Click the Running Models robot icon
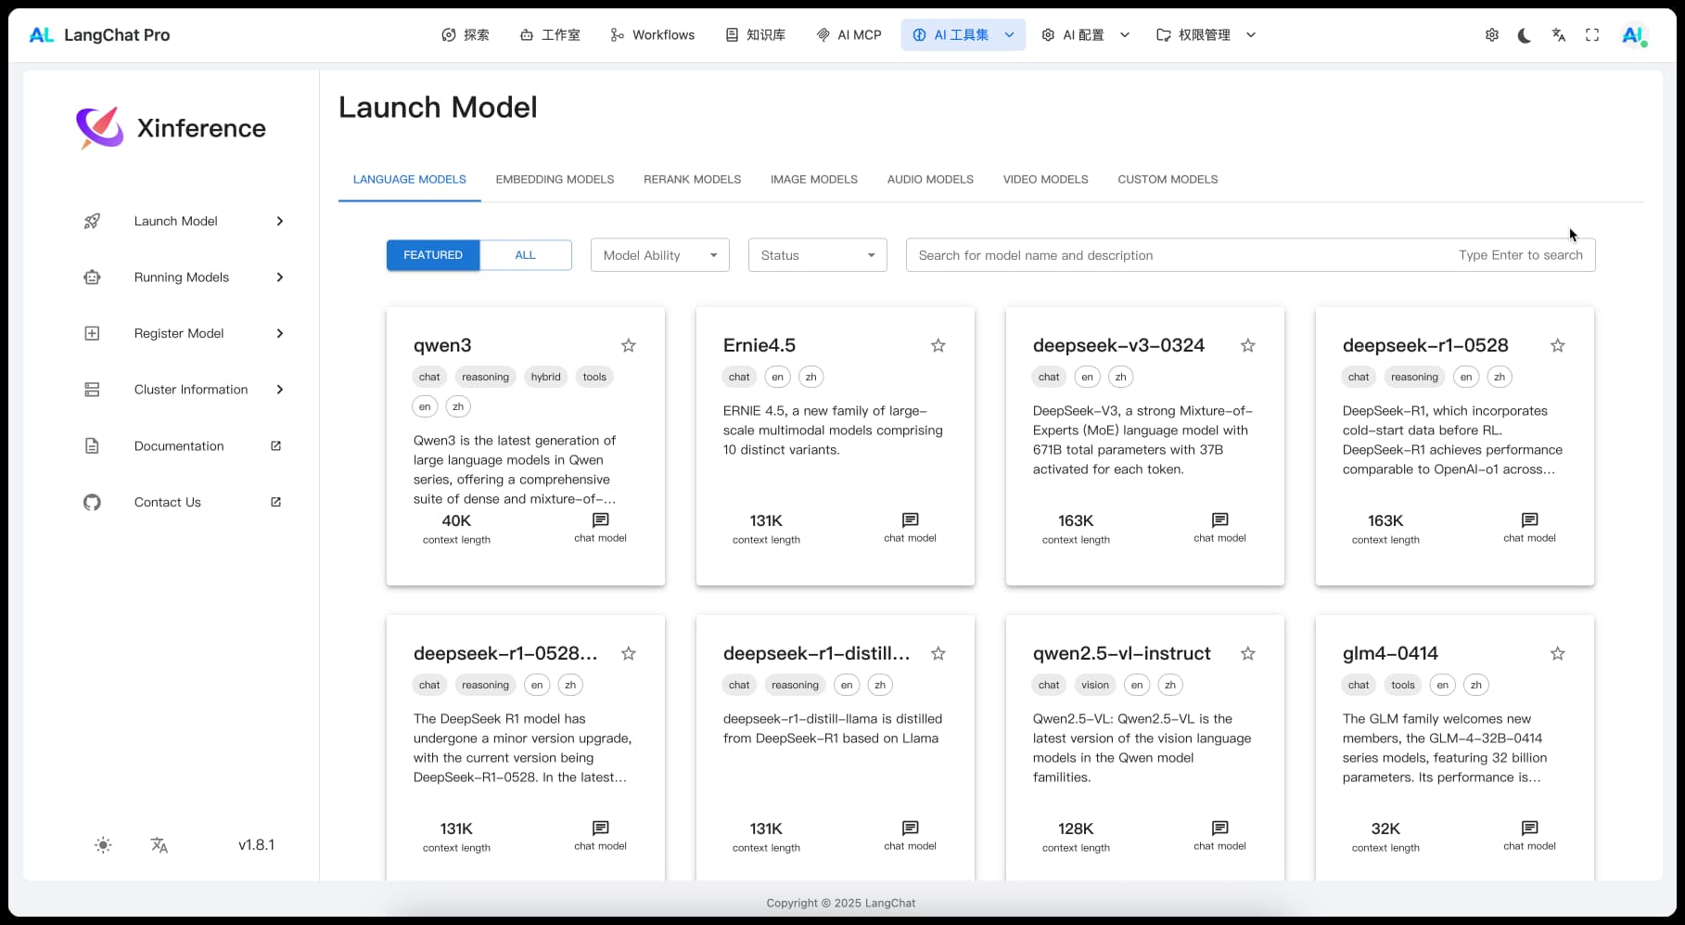 [92, 277]
